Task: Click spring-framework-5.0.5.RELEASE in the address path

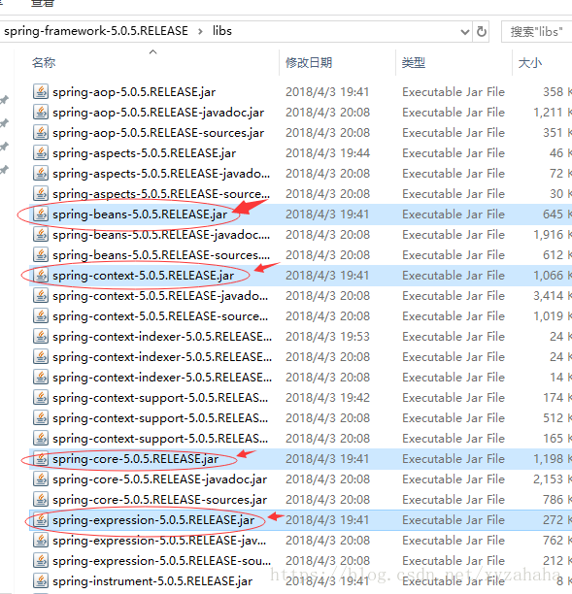Action: click(x=96, y=31)
